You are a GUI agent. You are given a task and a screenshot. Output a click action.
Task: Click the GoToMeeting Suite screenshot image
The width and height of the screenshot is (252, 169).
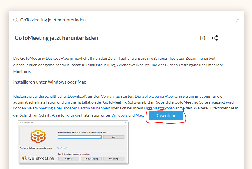[x=73, y=142]
